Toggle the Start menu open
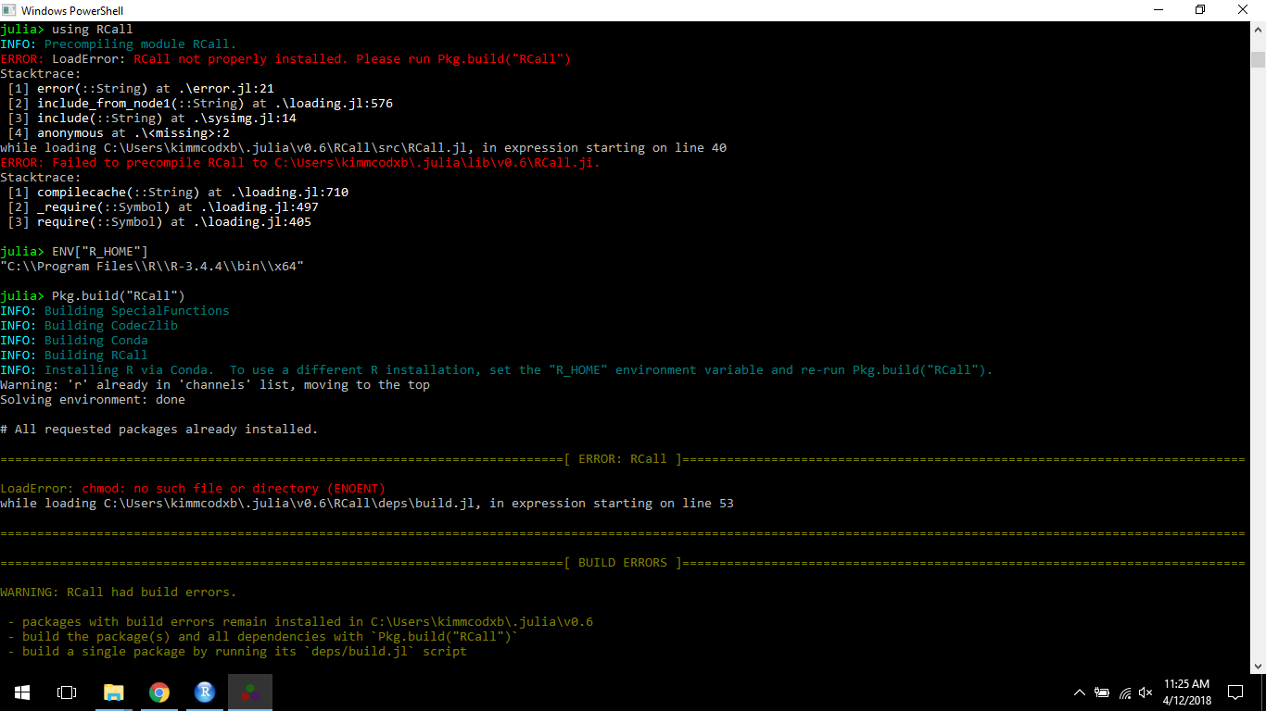1266x711 pixels. 21,692
